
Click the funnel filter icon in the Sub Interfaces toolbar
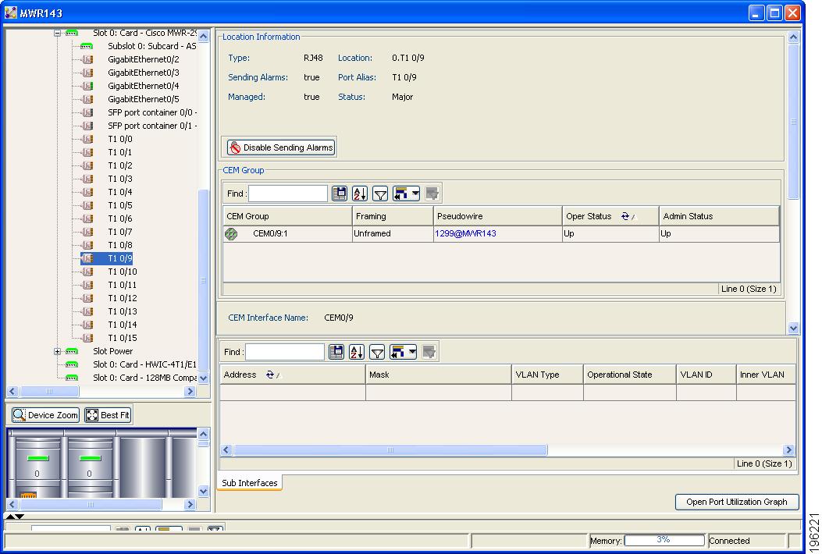pos(377,352)
